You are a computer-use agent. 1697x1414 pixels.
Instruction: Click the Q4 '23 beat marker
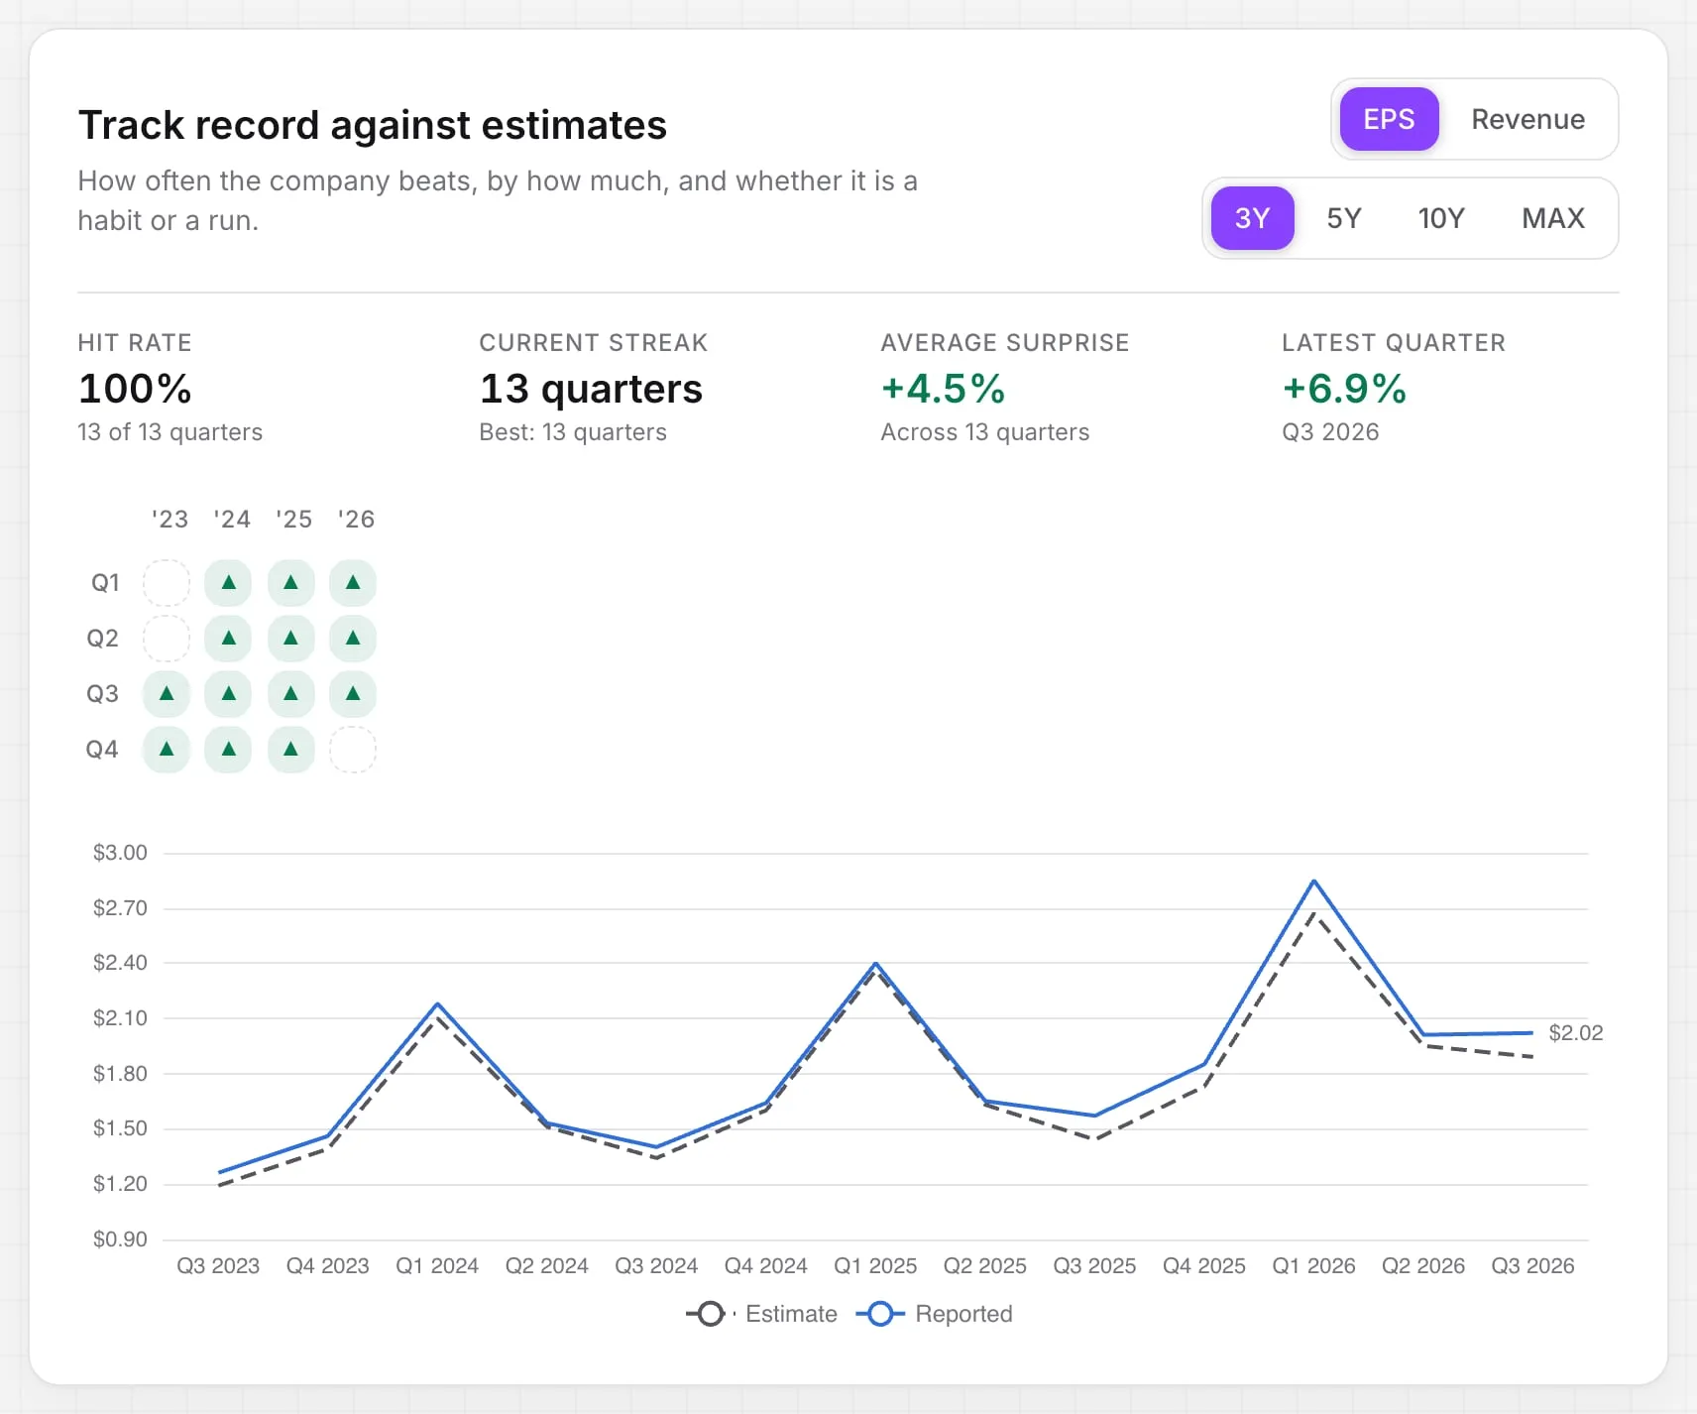point(167,749)
